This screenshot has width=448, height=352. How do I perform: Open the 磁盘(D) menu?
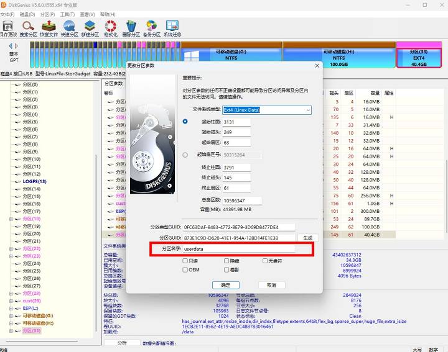click(x=27, y=14)
